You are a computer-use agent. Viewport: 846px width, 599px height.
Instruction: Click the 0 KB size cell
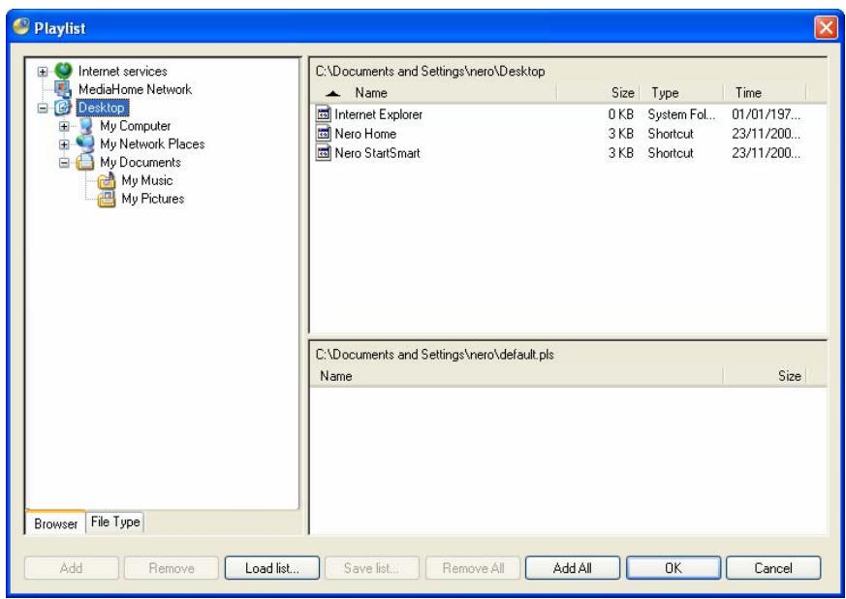[x=620, y=114]
